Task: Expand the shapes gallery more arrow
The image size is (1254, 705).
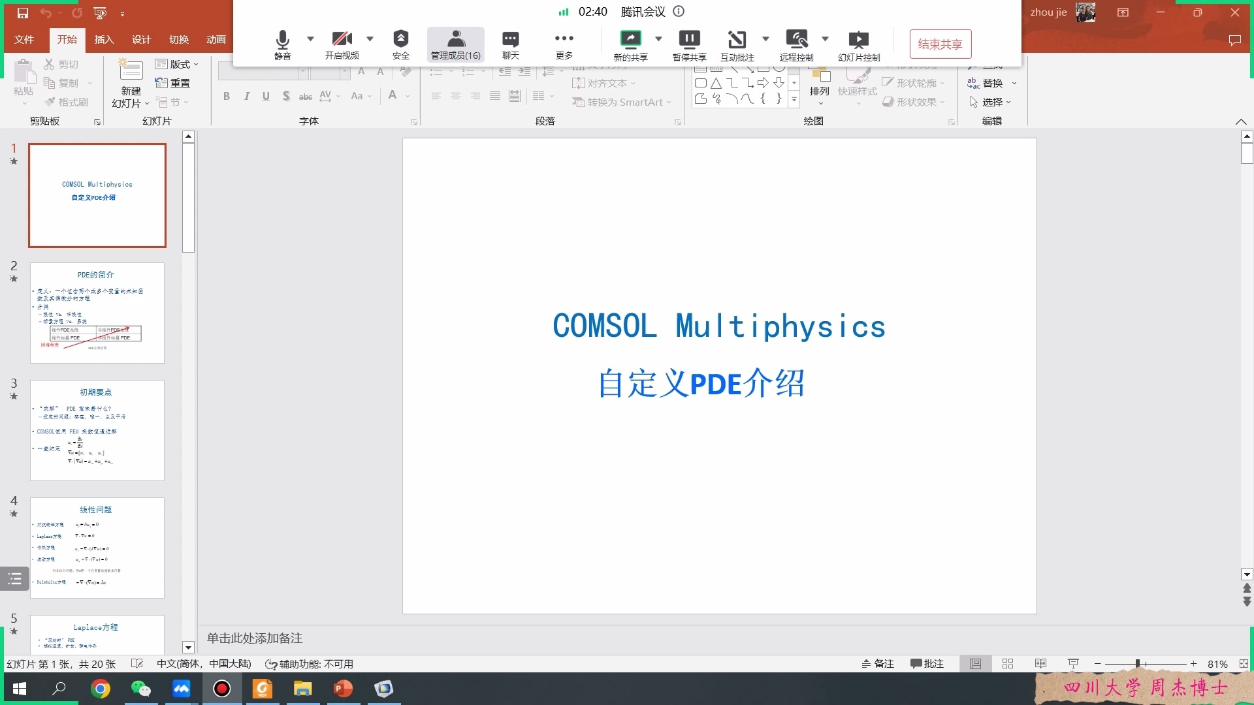Action: tap(794, 99)
